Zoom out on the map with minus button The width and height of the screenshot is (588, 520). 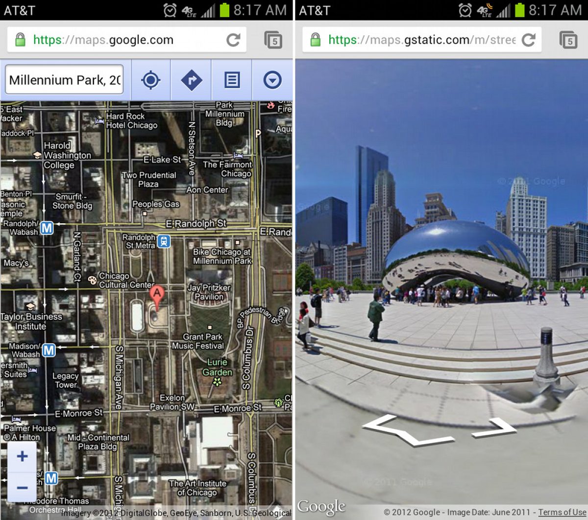click(22, 487)
